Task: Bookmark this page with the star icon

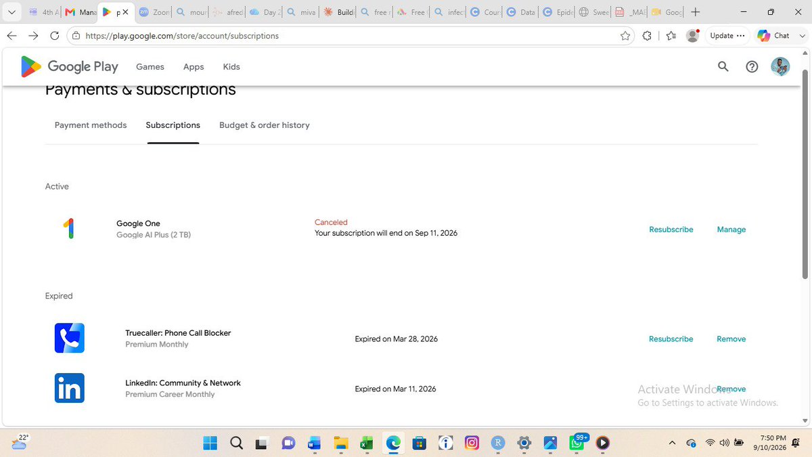Action: (625, 36)
